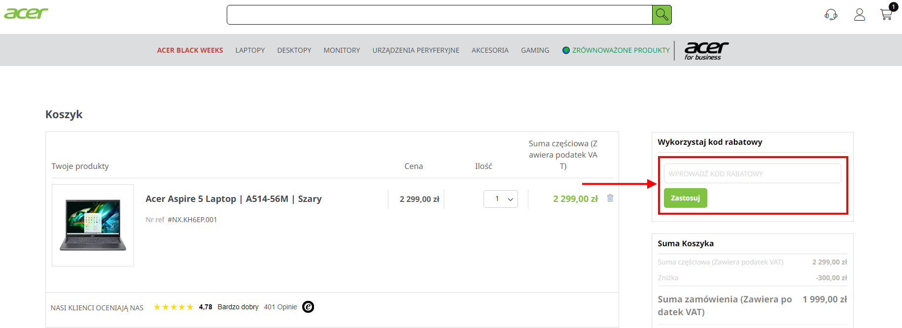Click the Koszyk page heading
This screenshot has width=902, height=328.
64,114
